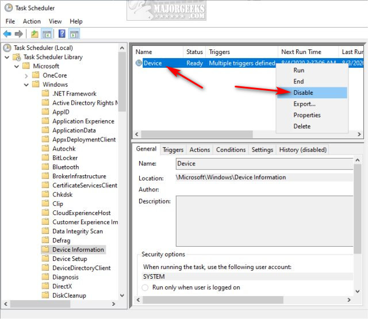
Task: Collapse the Windows tree node
Action: point(26,84)
